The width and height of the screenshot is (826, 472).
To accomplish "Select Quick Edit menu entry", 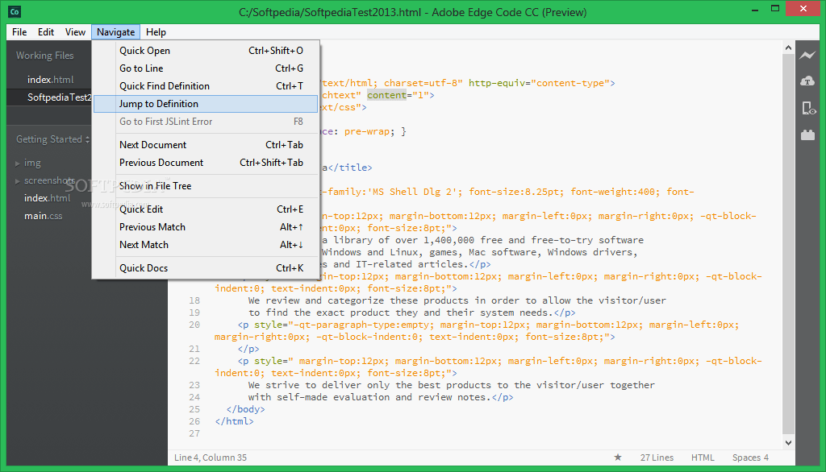I will pos(206,209).
